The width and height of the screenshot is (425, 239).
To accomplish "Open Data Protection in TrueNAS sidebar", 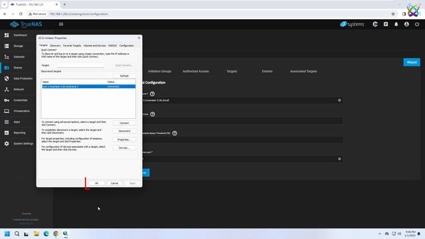I will 23,78.
